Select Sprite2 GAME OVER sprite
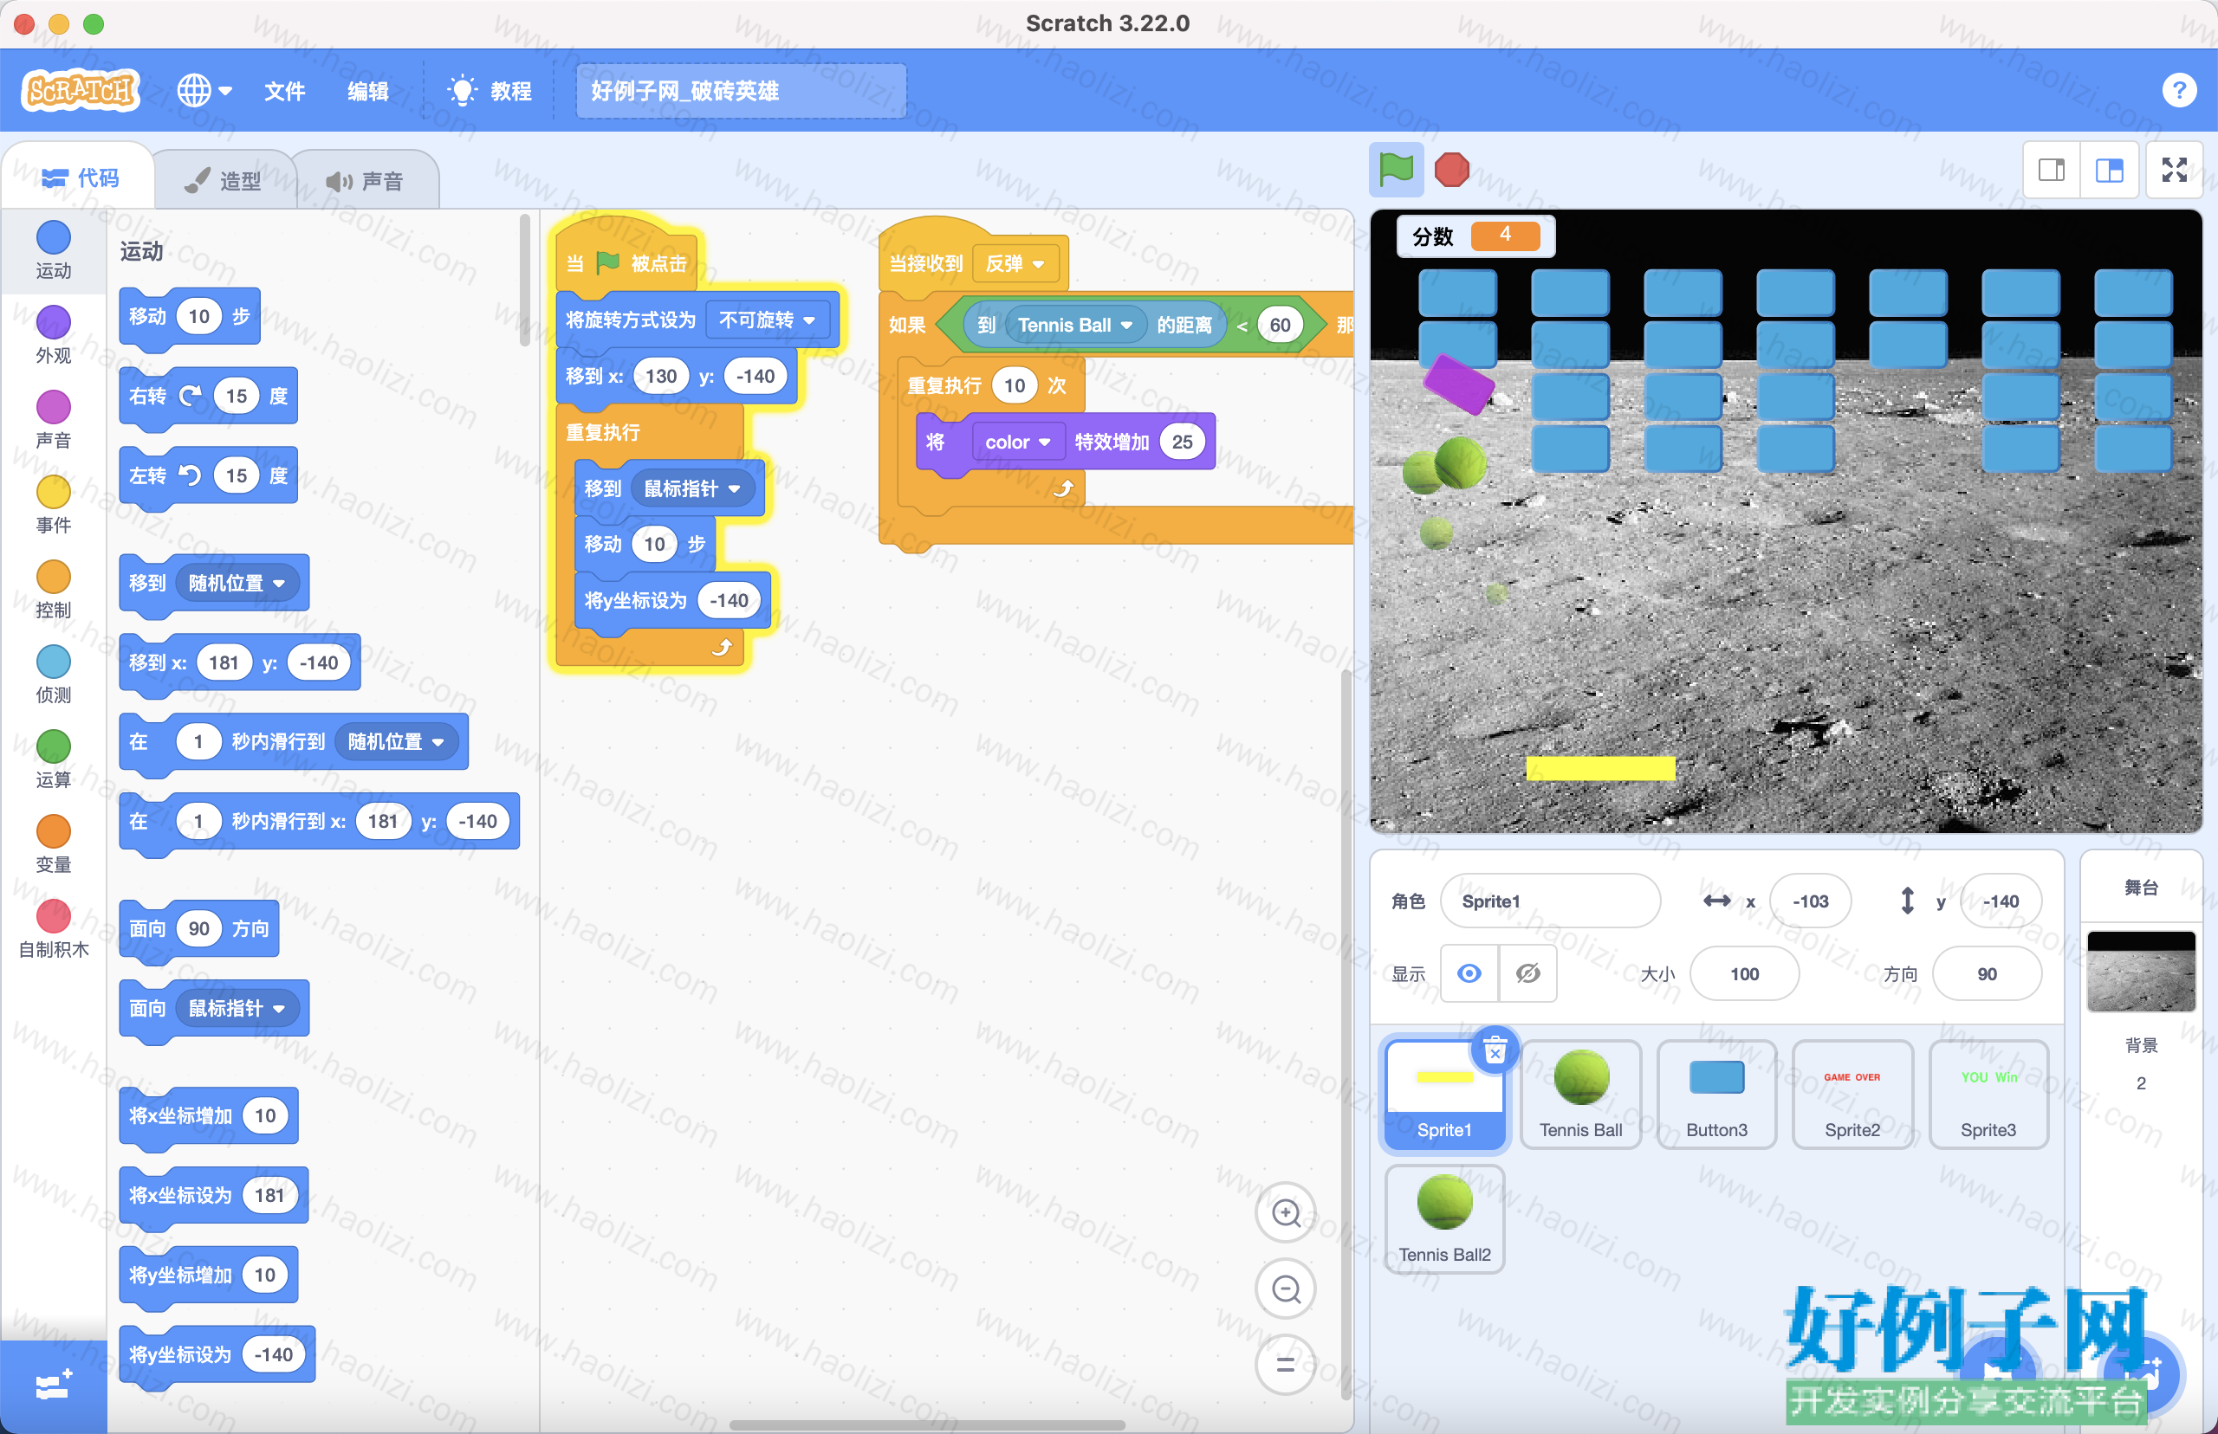This screenshot has width=2218, height=1434. (1852, 1095)
